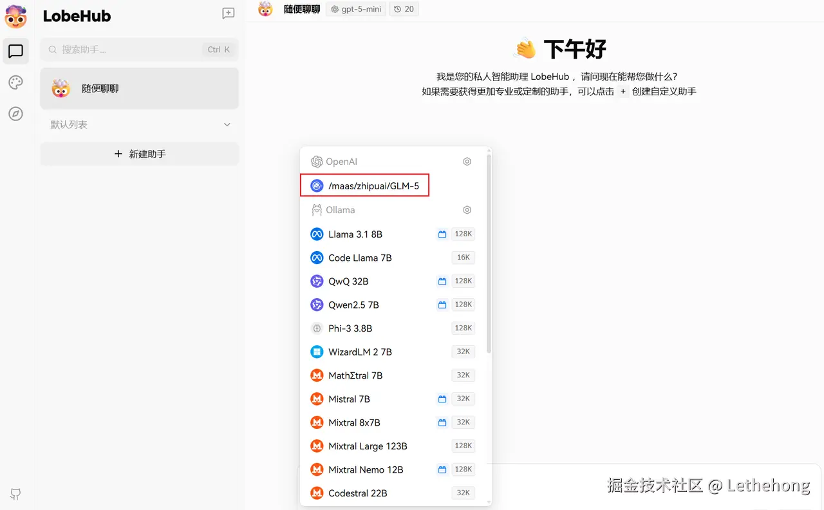Click Mistral 7B function-call badge
The width and height of the screenshot is (824, 510).
442,399
